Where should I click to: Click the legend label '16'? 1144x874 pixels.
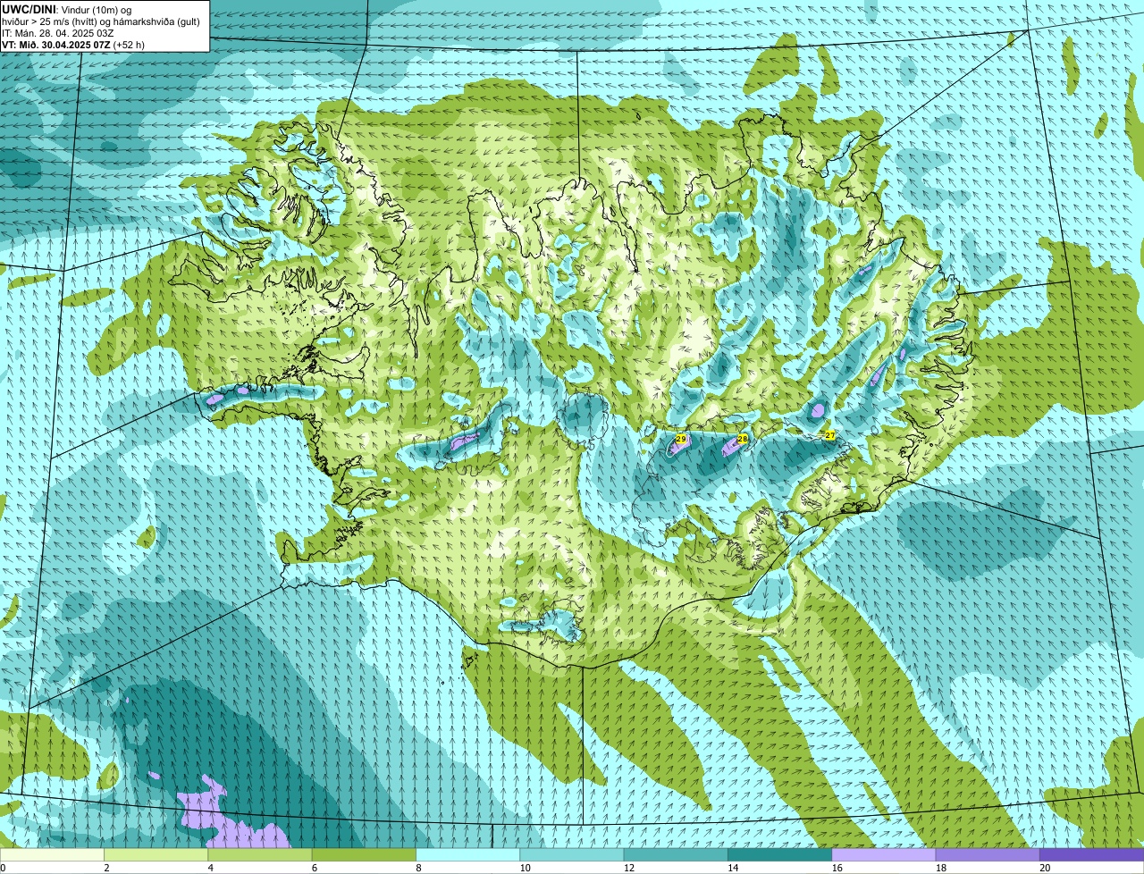click(x=837, y=868)
